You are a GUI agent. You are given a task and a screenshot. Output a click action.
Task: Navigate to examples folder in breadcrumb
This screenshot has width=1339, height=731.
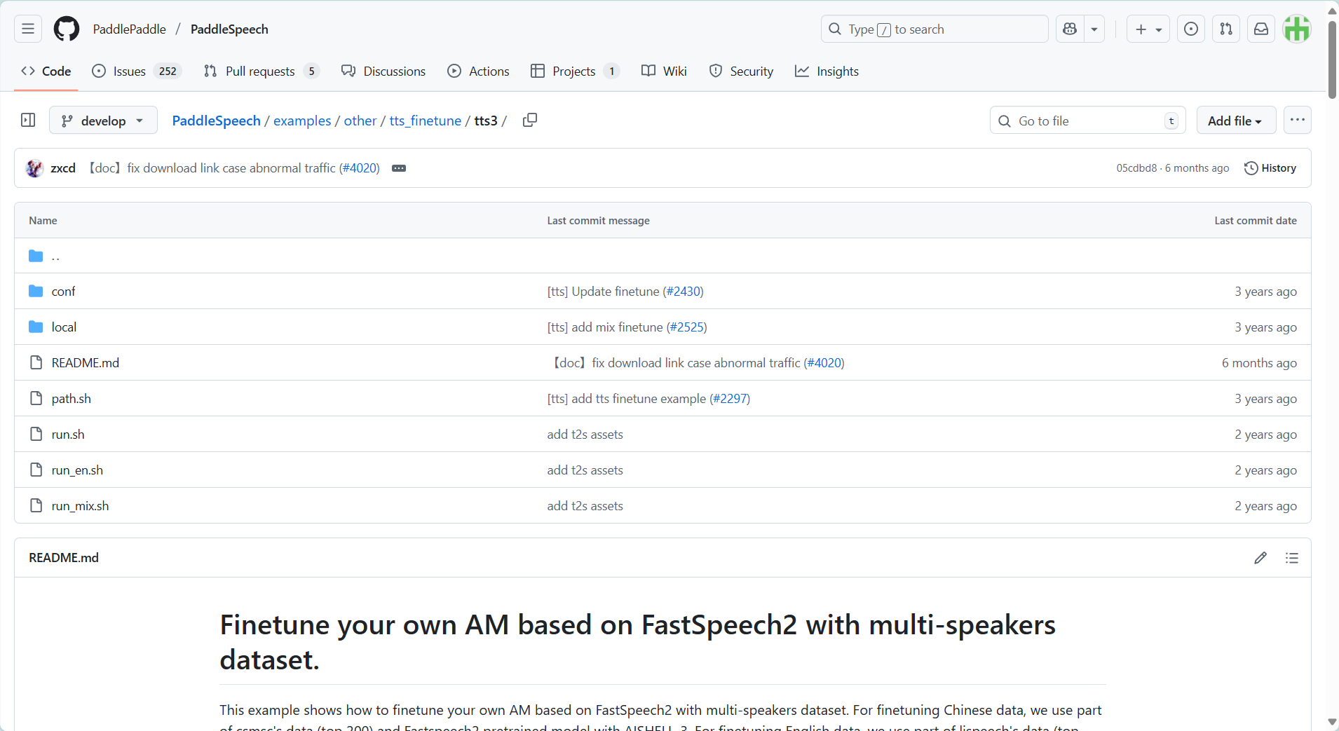(302, 121)
